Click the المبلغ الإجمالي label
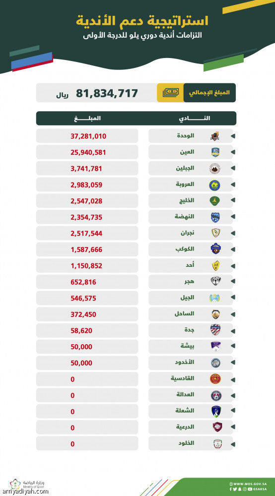This screenshot has height=496, width=275. point(209,93)
